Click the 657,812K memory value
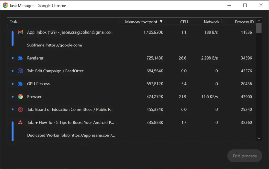Image resolution: width=269 pixels, height=169 pixels. tap(155, 84)
